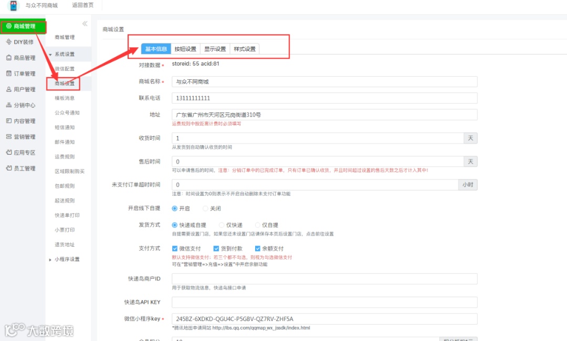Screen dimensions: 567x341
Task: Click the 微信小程序key input field
Action: pyautogui.click(x=324, y=319)
